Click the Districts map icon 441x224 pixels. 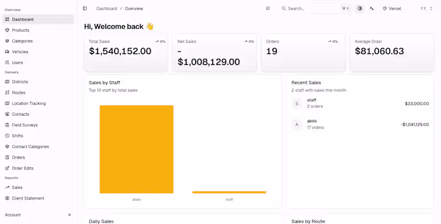(x=7, y=81)
